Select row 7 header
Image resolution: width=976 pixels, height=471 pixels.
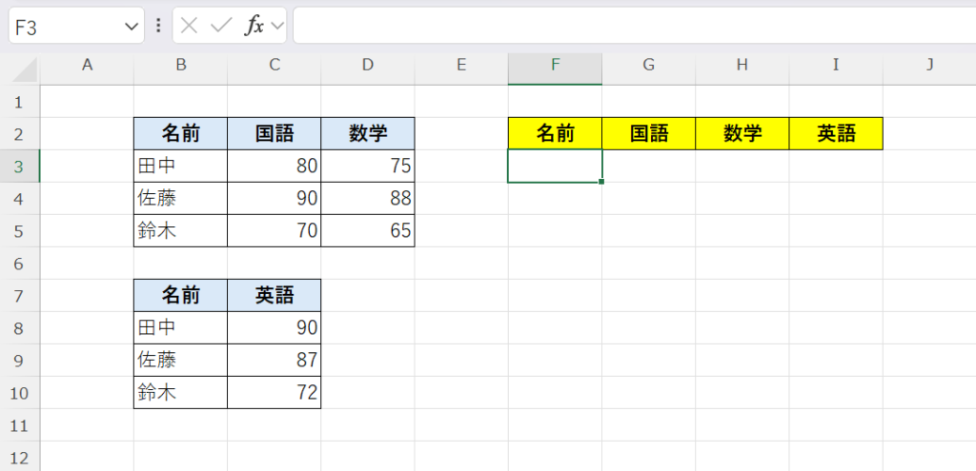(x=19, y=296)
